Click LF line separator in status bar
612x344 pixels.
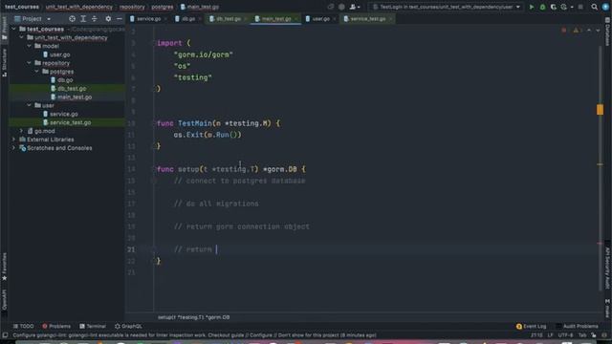click(x=550, y=335)
